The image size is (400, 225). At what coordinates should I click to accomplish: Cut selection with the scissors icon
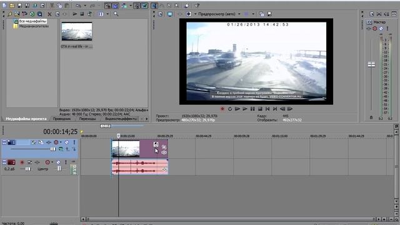point(52,6)
